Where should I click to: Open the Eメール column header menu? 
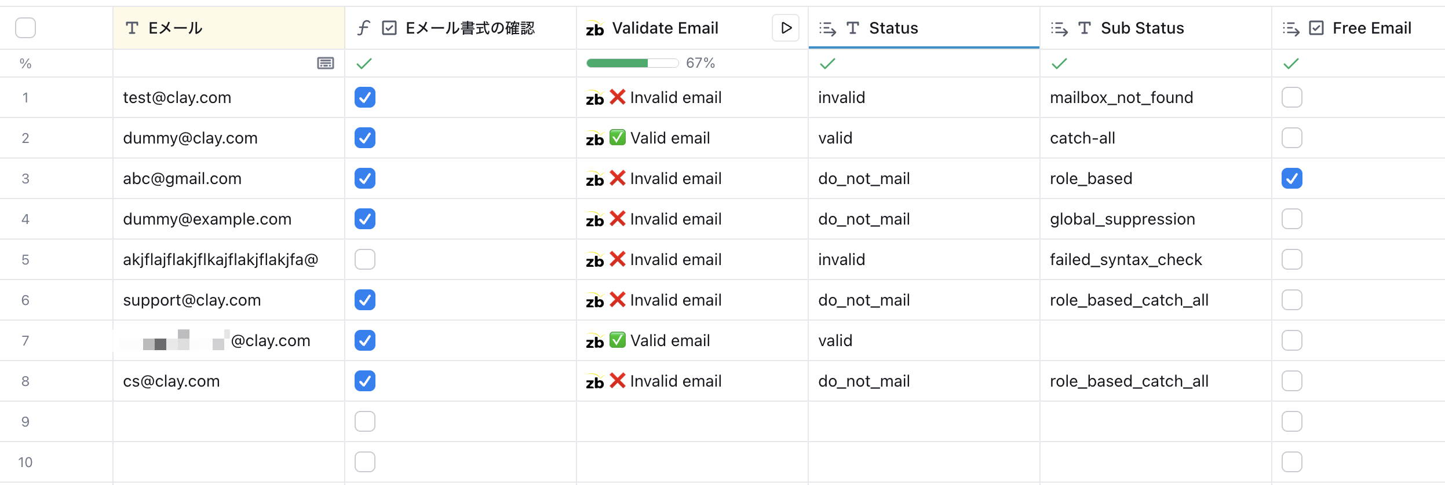click(175, 28)
